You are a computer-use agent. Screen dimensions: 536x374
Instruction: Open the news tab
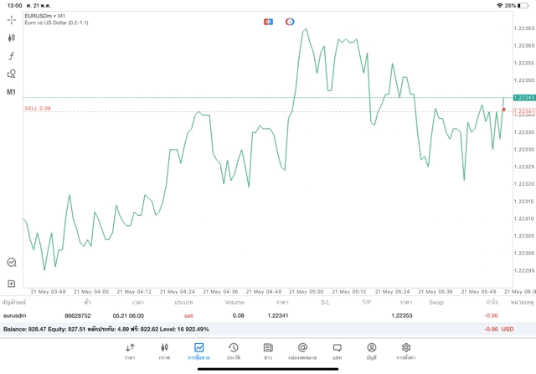[268, 351]
